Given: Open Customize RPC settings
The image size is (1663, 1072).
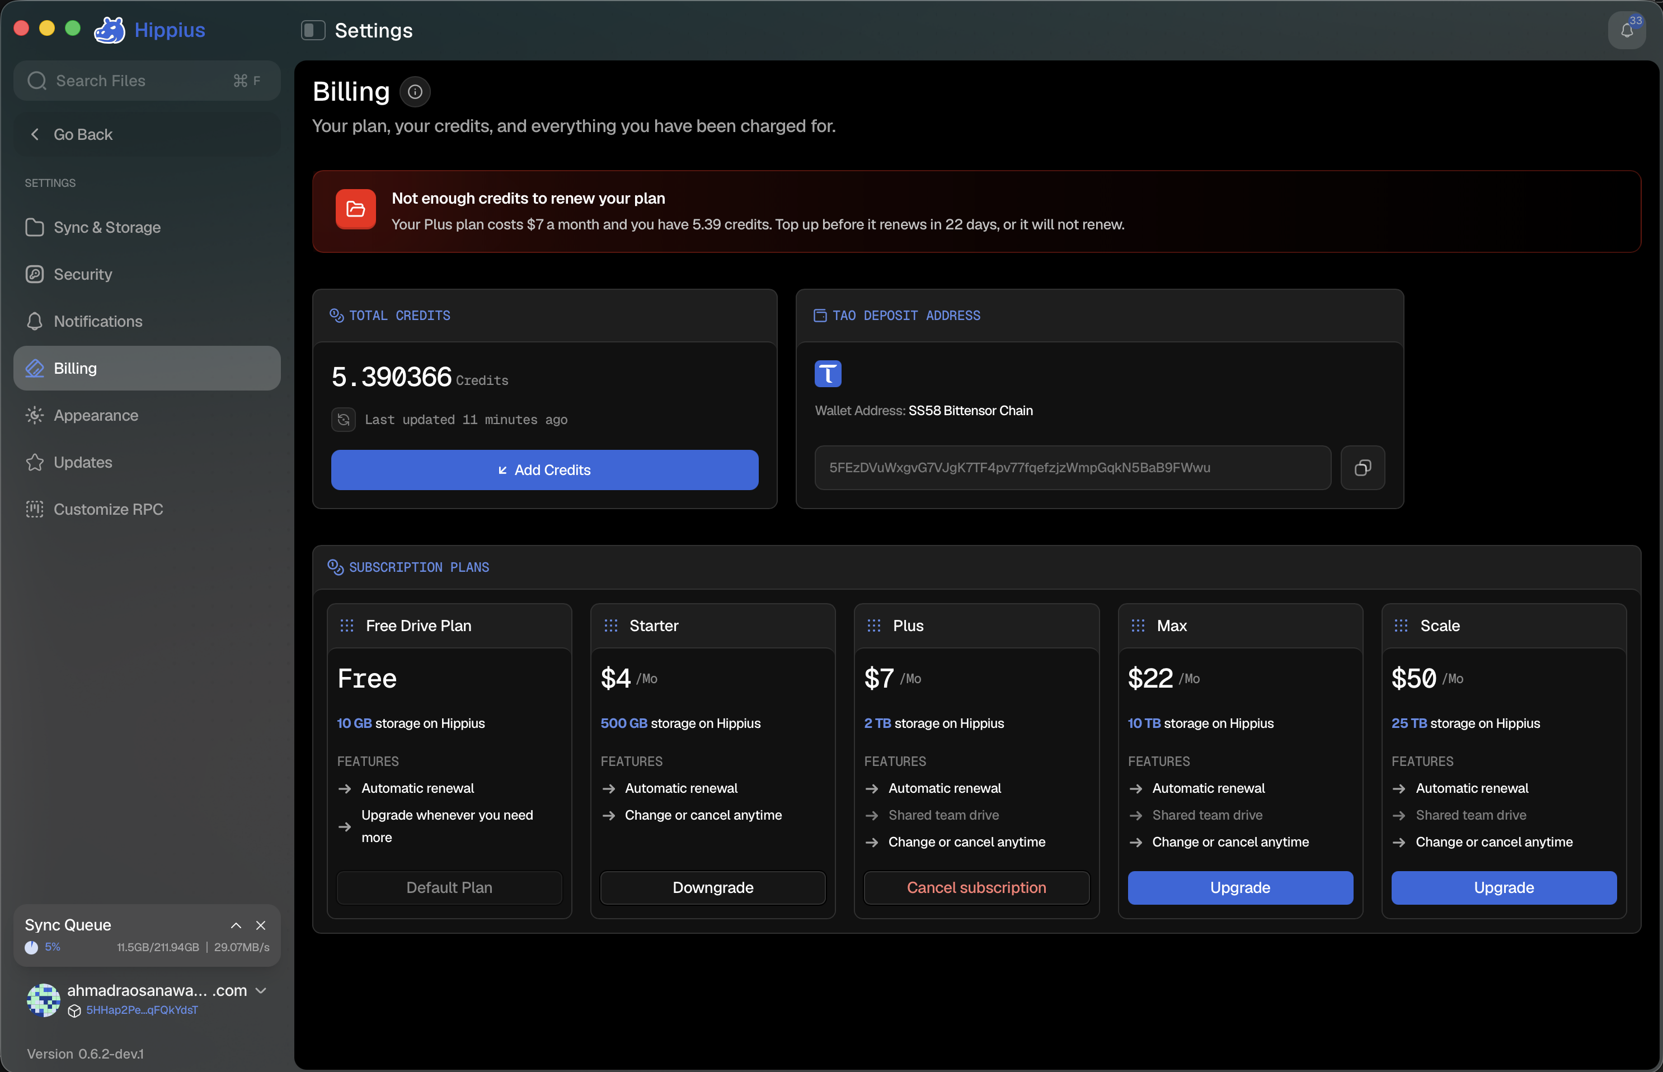Looking at the screenshot, I should coord(147,510).
